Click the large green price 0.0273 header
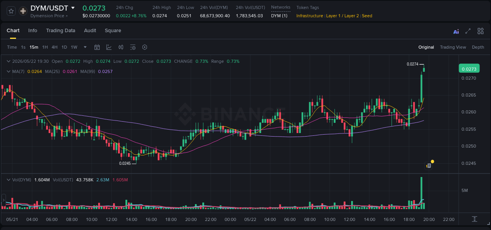This screenshot has height=230, width=491. (94, 8)
